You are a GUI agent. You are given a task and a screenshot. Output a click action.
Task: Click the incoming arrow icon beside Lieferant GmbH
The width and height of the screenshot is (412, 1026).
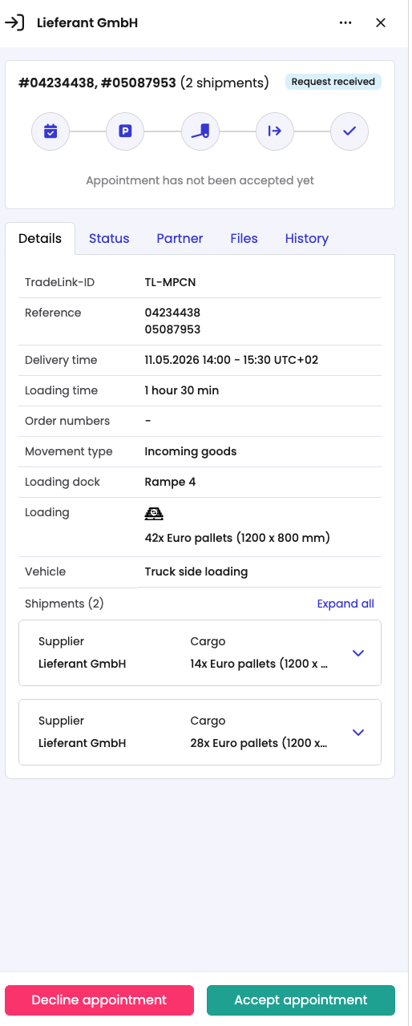(x=14, y=22)
